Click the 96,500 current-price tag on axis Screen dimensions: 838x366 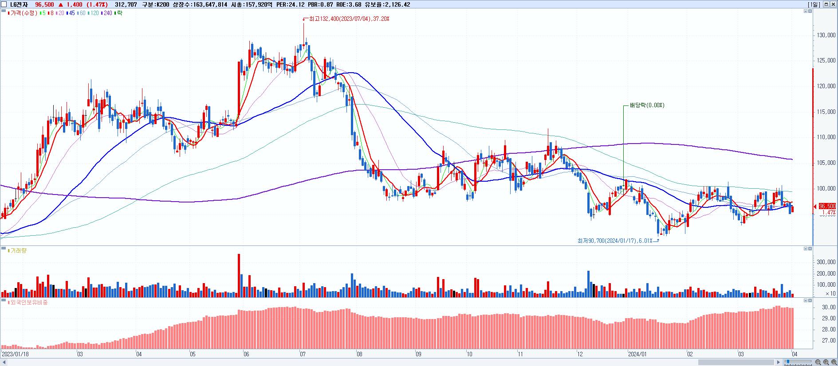click(x=827, y=206)
